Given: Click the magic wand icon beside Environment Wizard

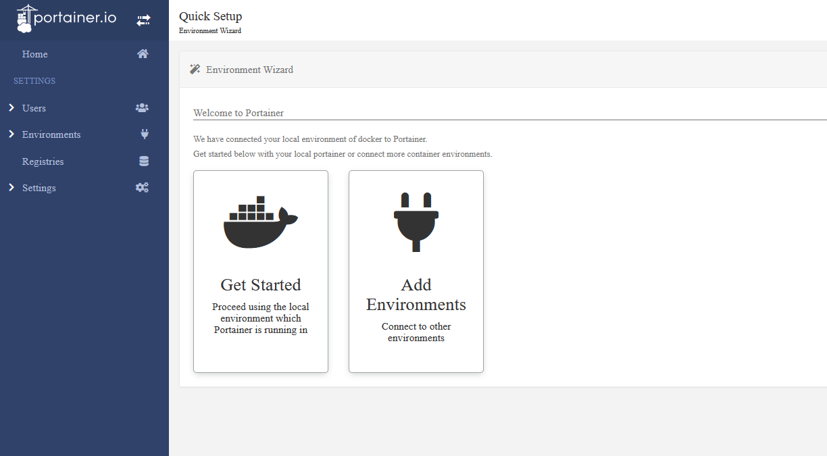Looking at the screenshot, I should tap(195, 69).
